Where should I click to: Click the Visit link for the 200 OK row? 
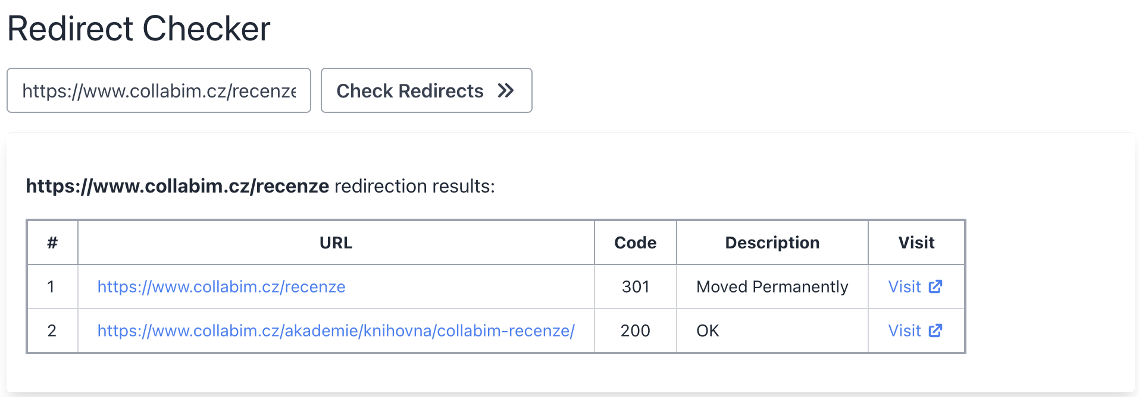(x=915, y=330)
